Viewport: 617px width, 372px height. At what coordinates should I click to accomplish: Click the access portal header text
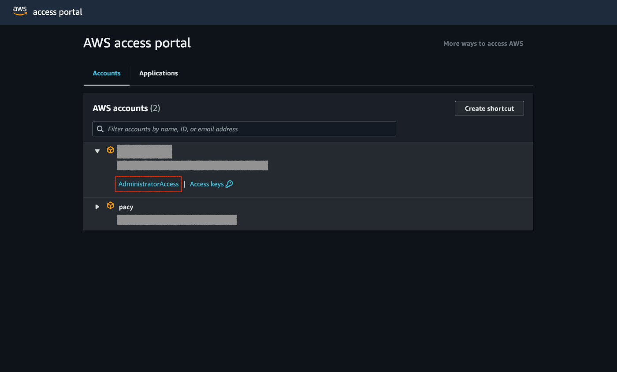click(x=58, y=12)
